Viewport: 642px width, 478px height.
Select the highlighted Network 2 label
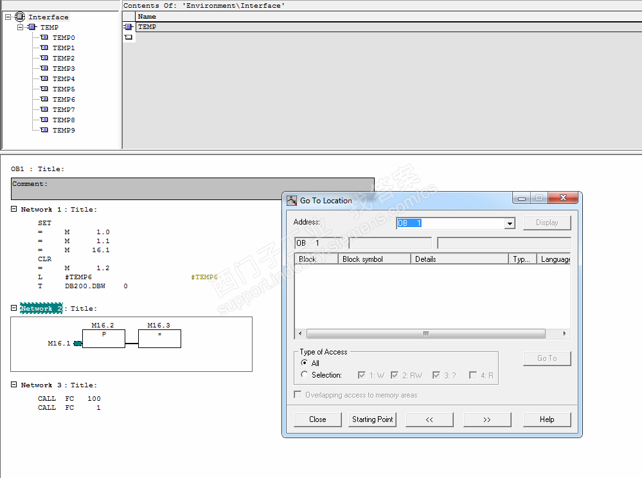(x=41, y=308)
